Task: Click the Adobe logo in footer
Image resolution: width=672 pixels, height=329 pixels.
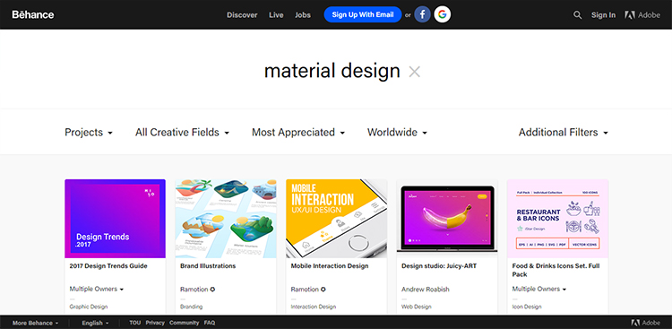Action: pyautogui.click(x=645, y=323)
